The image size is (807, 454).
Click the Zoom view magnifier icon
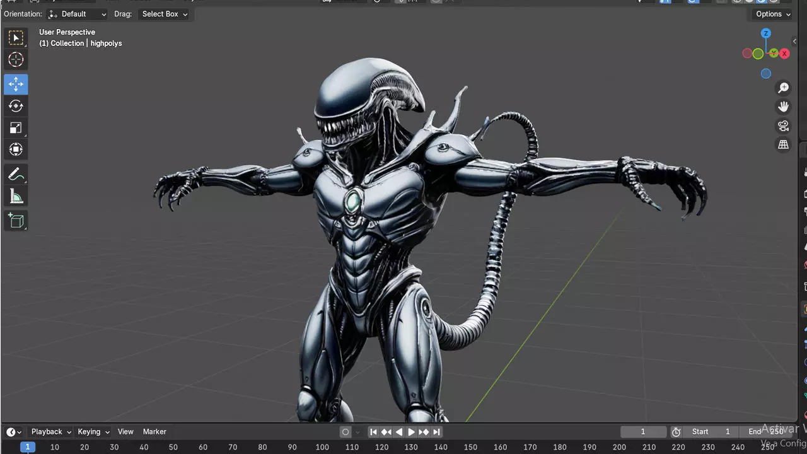coord(783,88)
